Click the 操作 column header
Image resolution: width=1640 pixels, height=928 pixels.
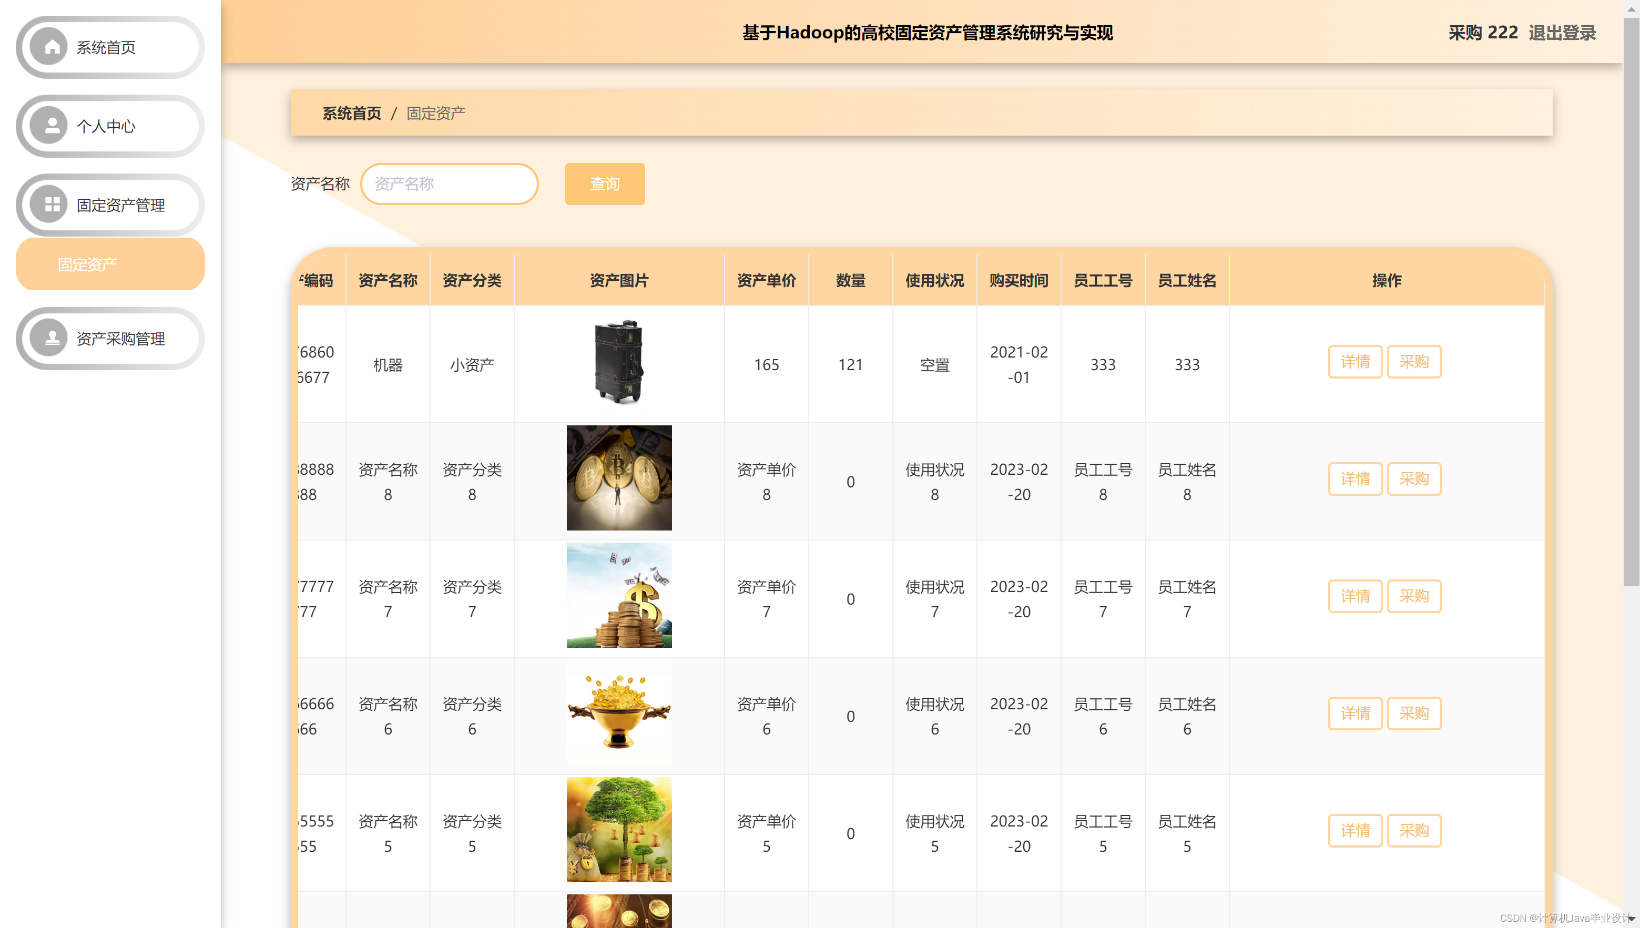pos(1387,280)
